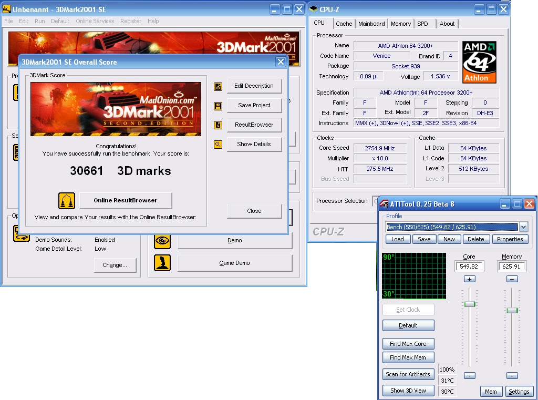This screenshot has width=538, height=400.
Task: Switch to the Mainboard tab in CPU-Z
Action: click(371, 24)
